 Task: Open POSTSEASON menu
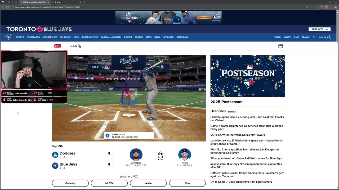33,37
